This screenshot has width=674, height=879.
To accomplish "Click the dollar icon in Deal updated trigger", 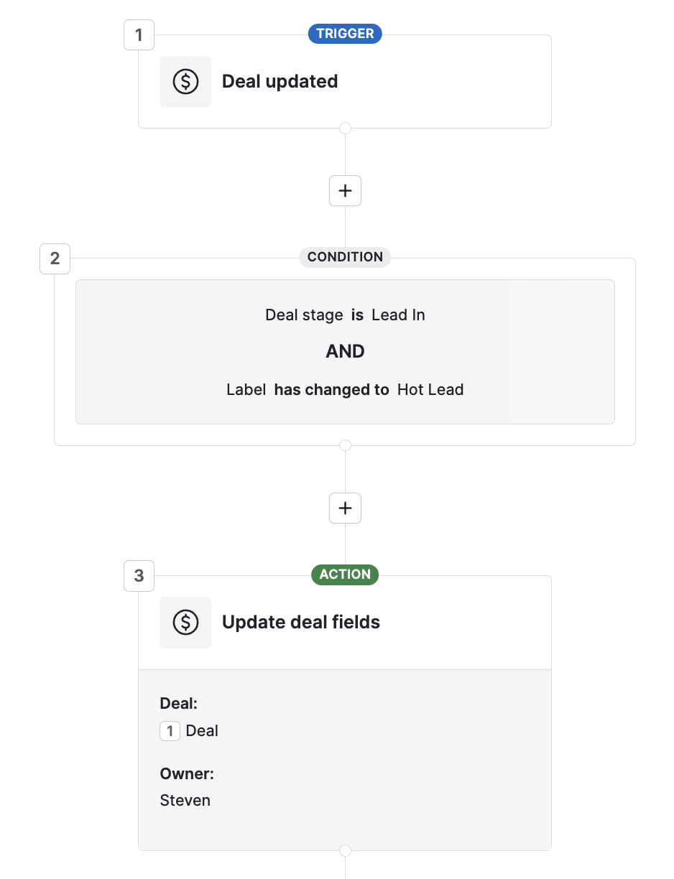I will [x=185, y=81].
